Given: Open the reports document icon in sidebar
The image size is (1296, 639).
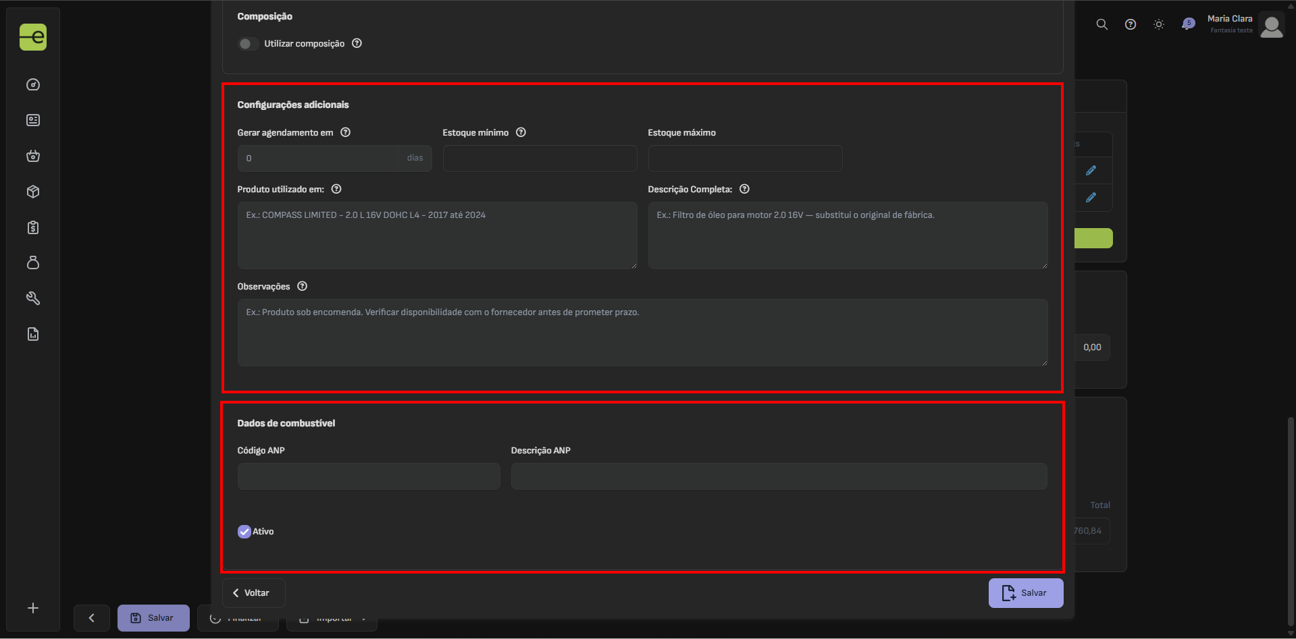Looking at the screenshot, I should pos(33,334).
